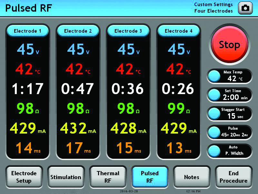The height and width of the screenshot is (194, 258).
Task: Select the highlighted Pulsed RF tab
Action: point(150,177)
